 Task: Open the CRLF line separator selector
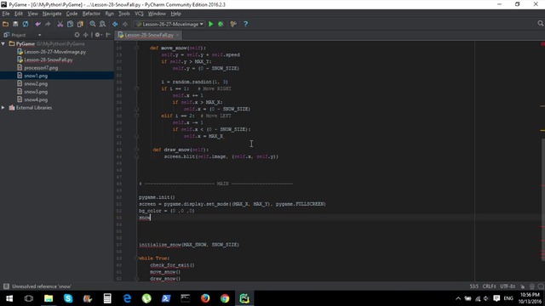[490, 286]
